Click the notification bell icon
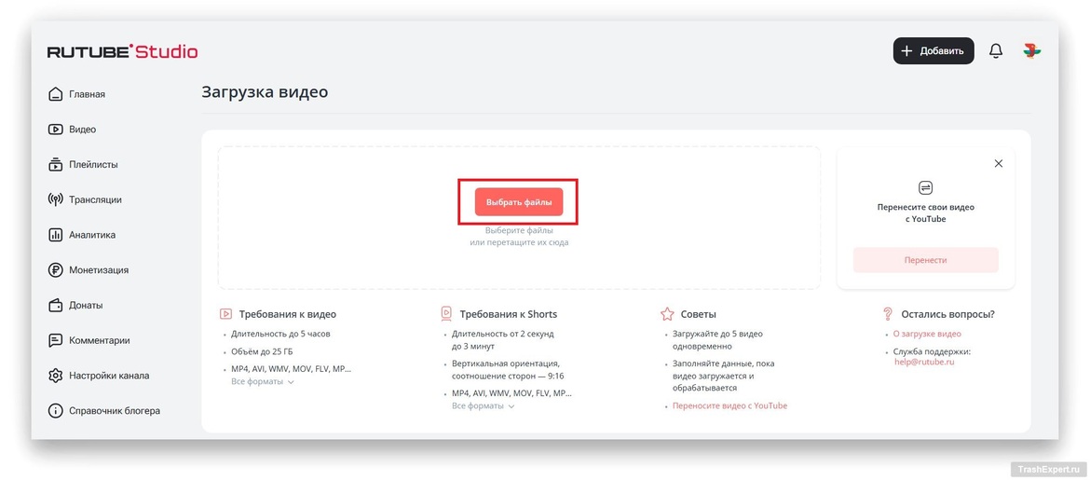The width and height of the screenshot is (1090, 480). pyautogui.click(x=996, y=51)
